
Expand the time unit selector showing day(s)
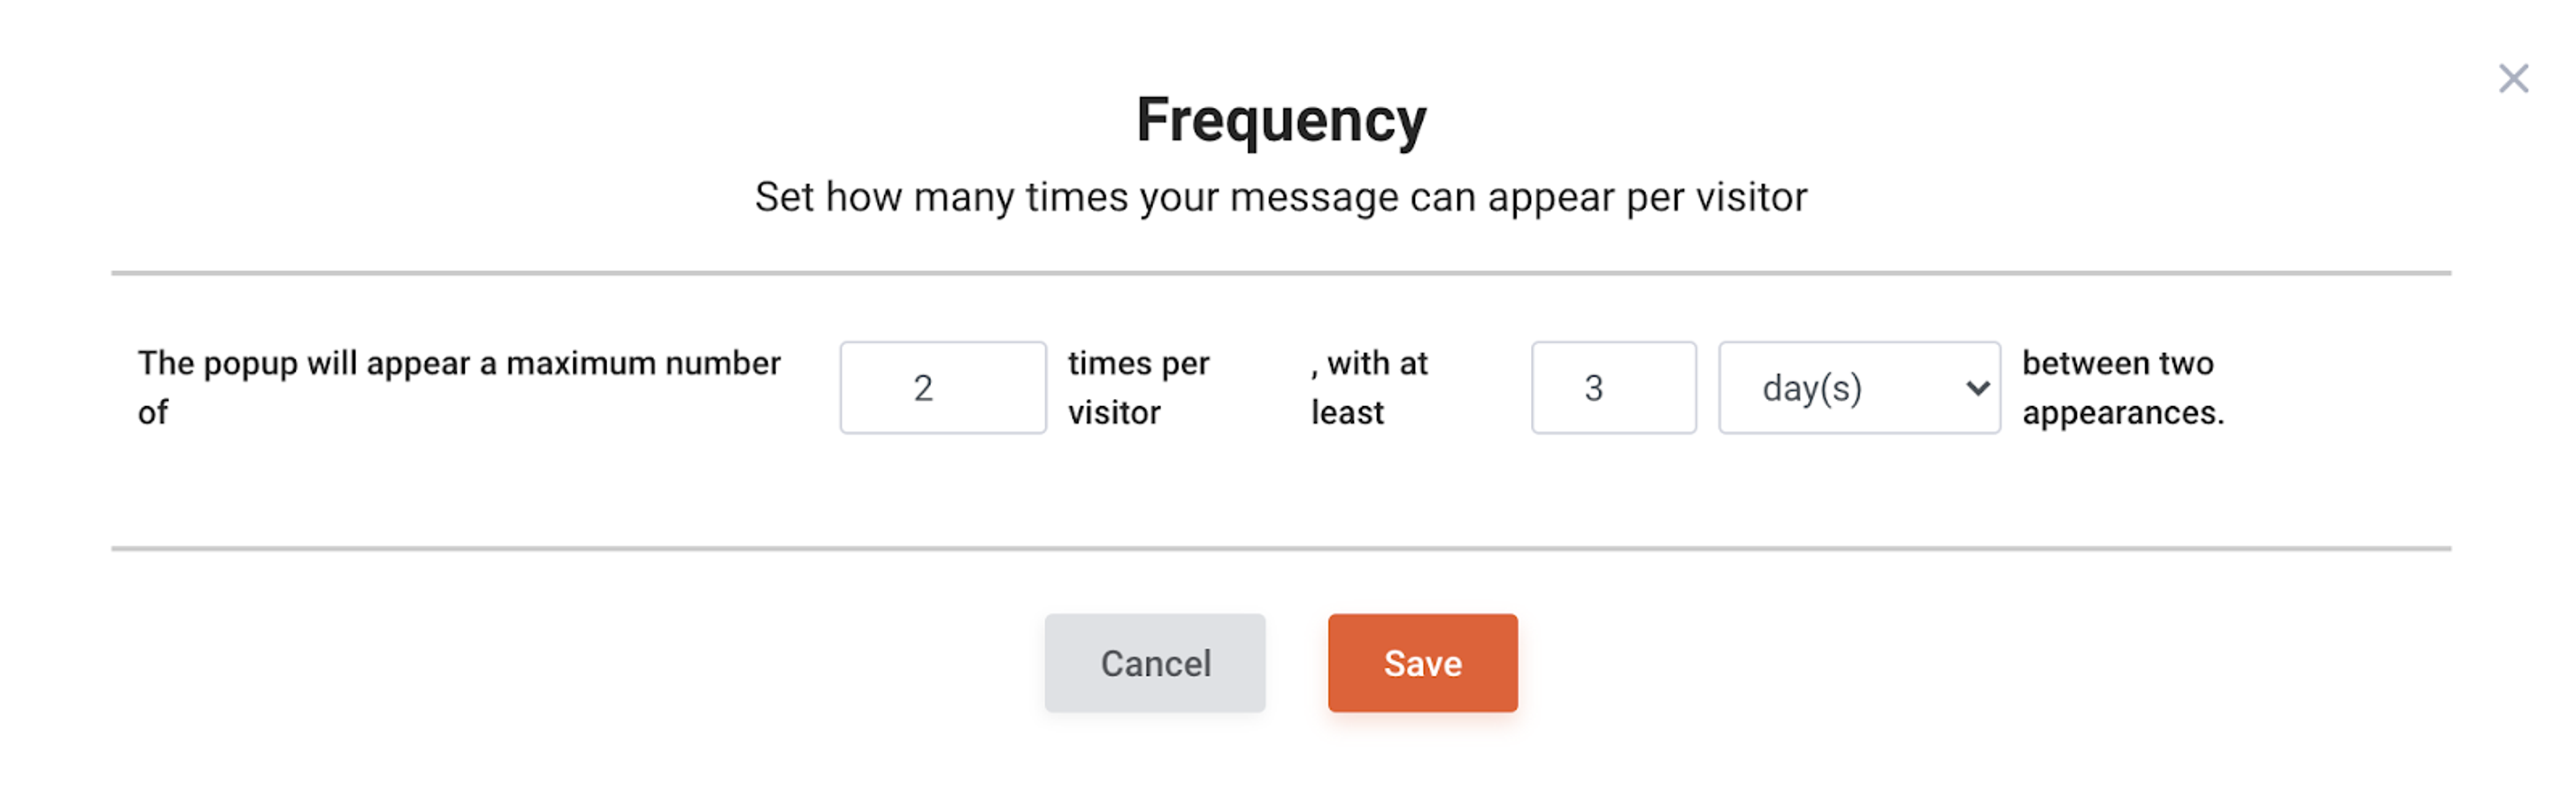(1858, 389)
